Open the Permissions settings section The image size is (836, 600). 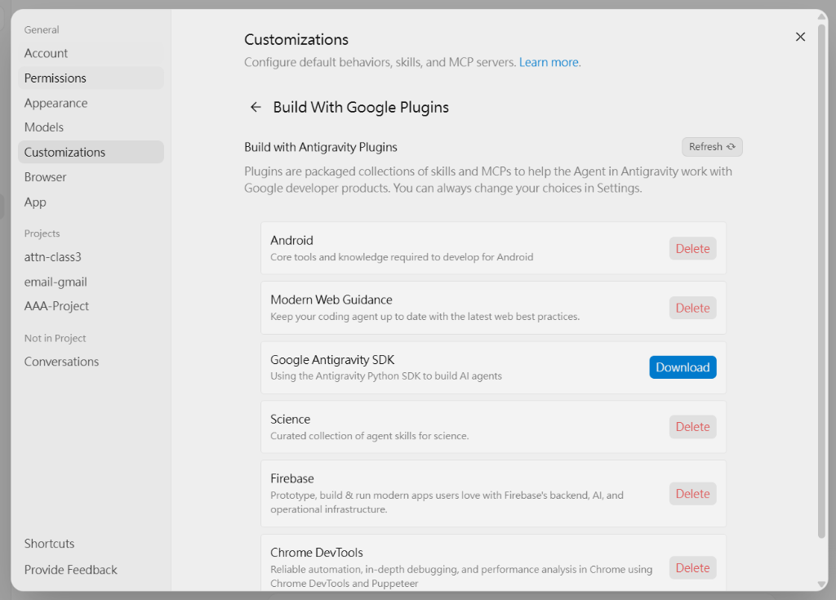(x=91, y=78)
